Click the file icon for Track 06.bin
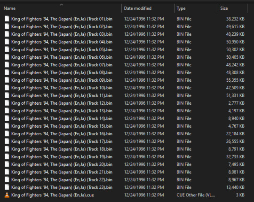 click(x=7, y=57)
